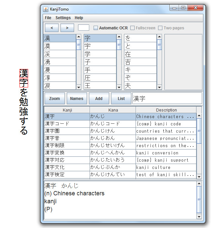The image size is (211, 228).
Task: Click the Names button
Action: pyautogui.click(x=77, y=98)
